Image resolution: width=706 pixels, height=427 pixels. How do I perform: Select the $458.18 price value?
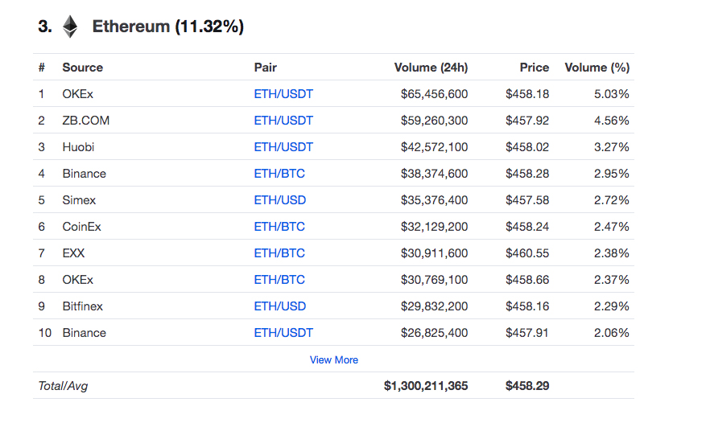pyautogui.click(x=527, y=94)
